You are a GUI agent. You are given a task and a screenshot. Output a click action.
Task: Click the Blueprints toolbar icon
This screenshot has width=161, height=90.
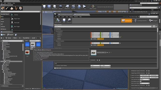click(67, 7)
